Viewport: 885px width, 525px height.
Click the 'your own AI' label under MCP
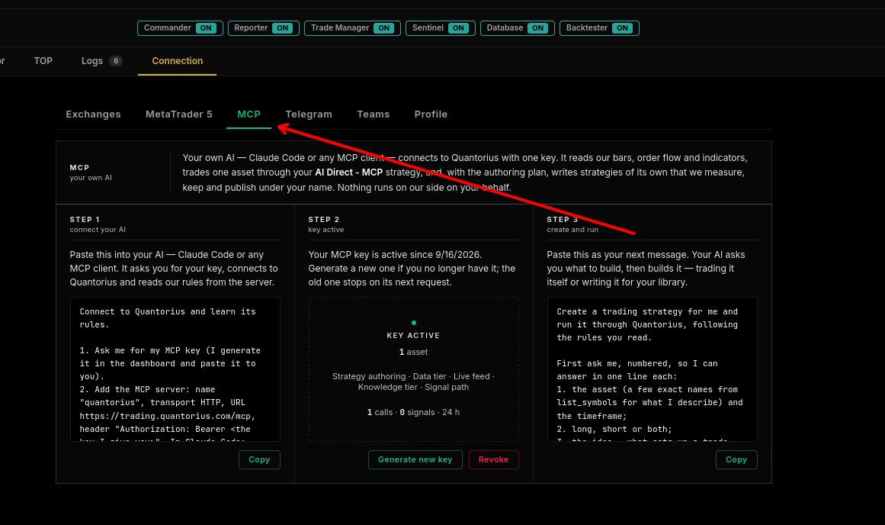pos(91,178)
